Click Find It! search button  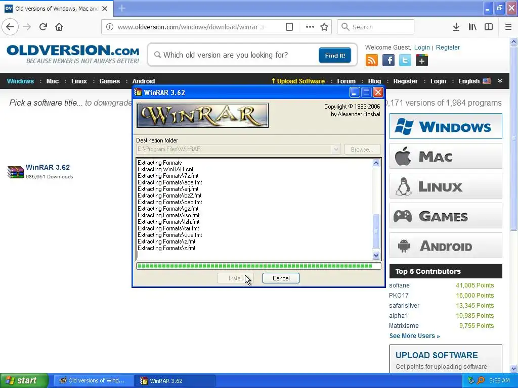click(x=335, y=55)
